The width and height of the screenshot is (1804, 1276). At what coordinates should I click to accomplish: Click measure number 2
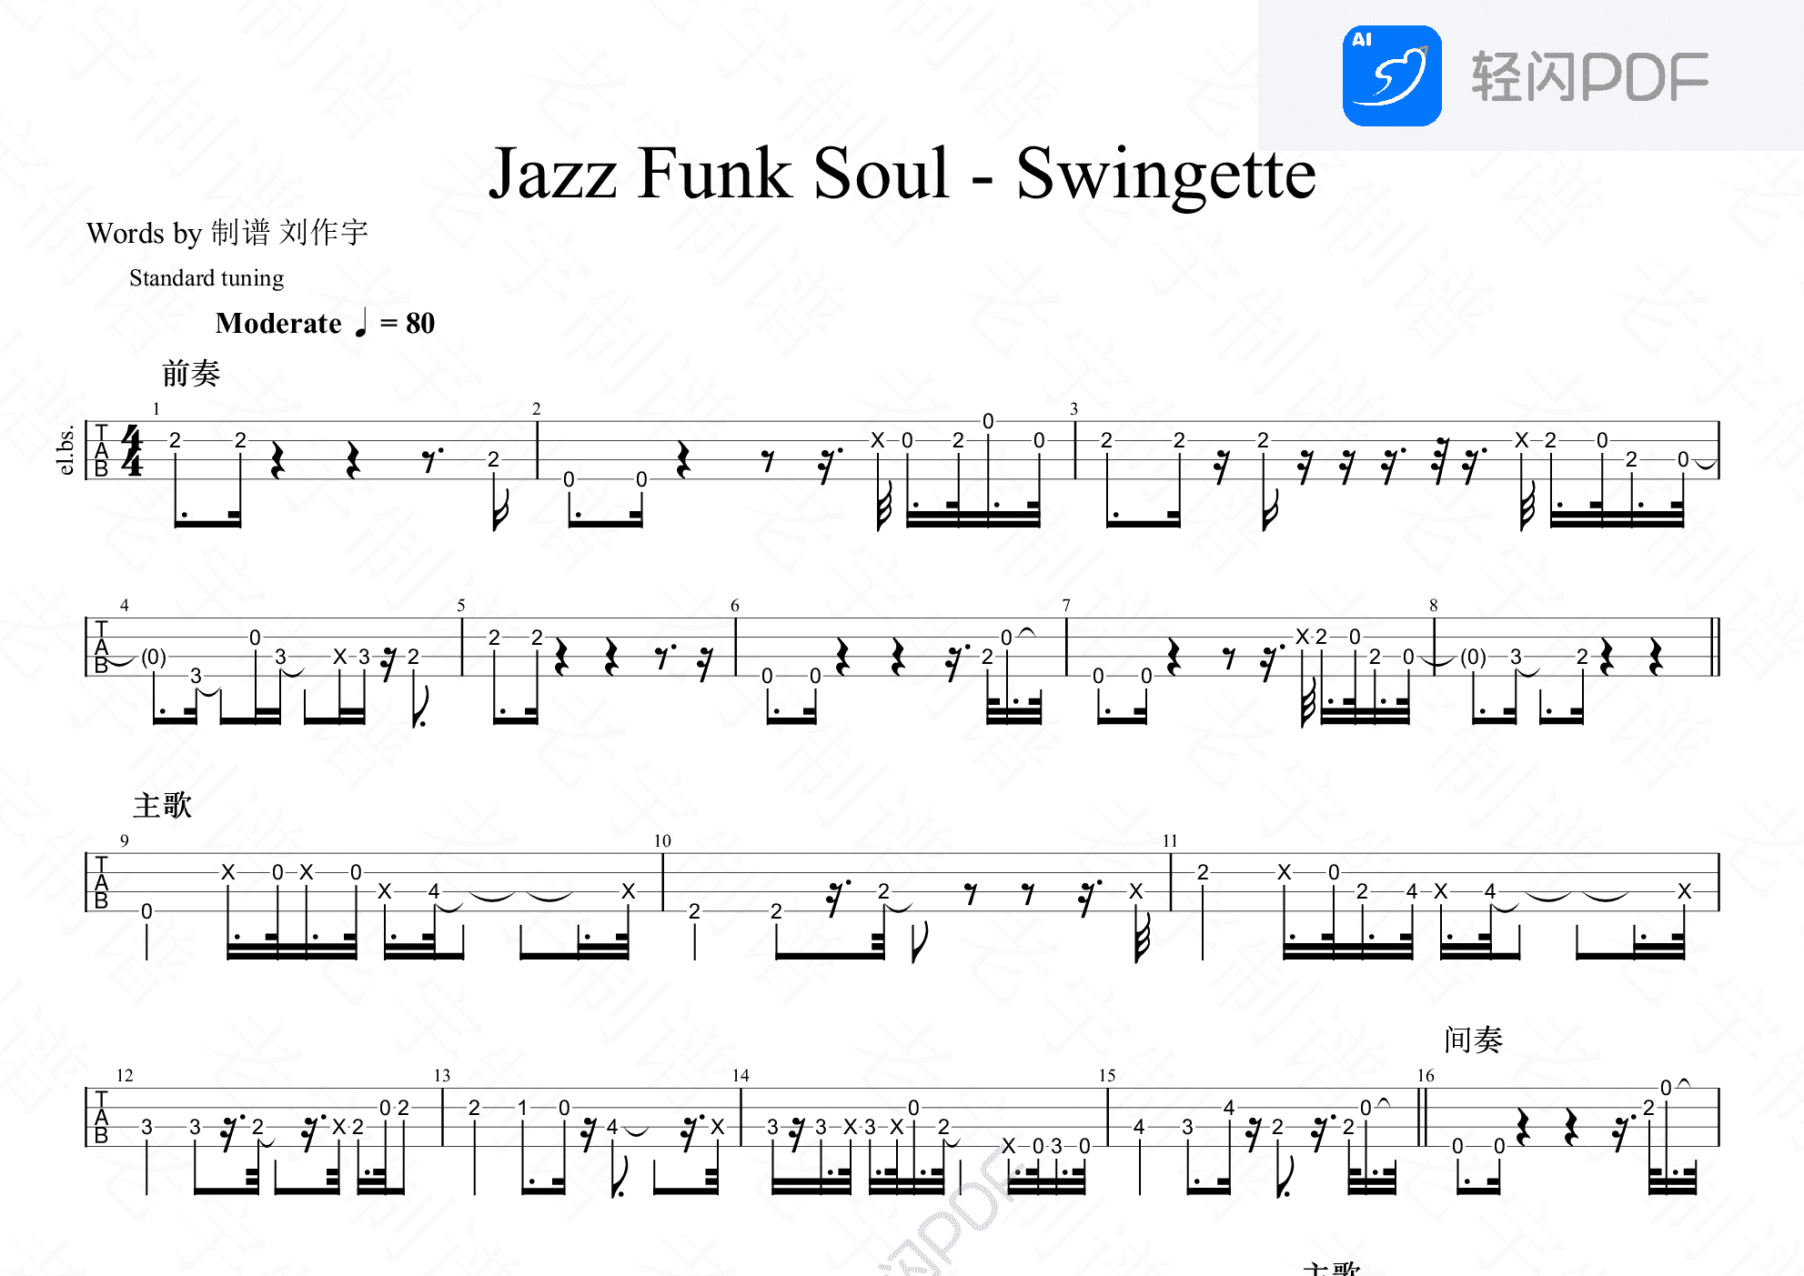point(537,409)
